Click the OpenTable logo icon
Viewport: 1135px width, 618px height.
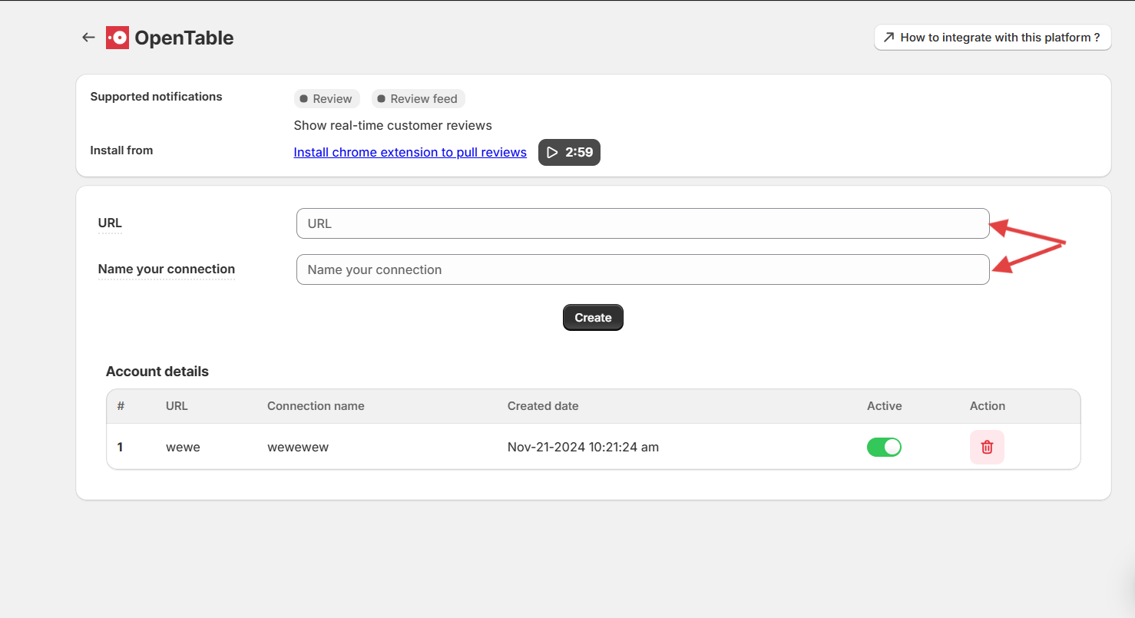click(x=117, y=38)
